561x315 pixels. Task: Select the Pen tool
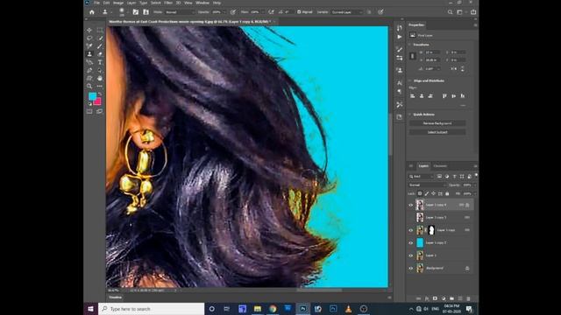coord(89,70)
